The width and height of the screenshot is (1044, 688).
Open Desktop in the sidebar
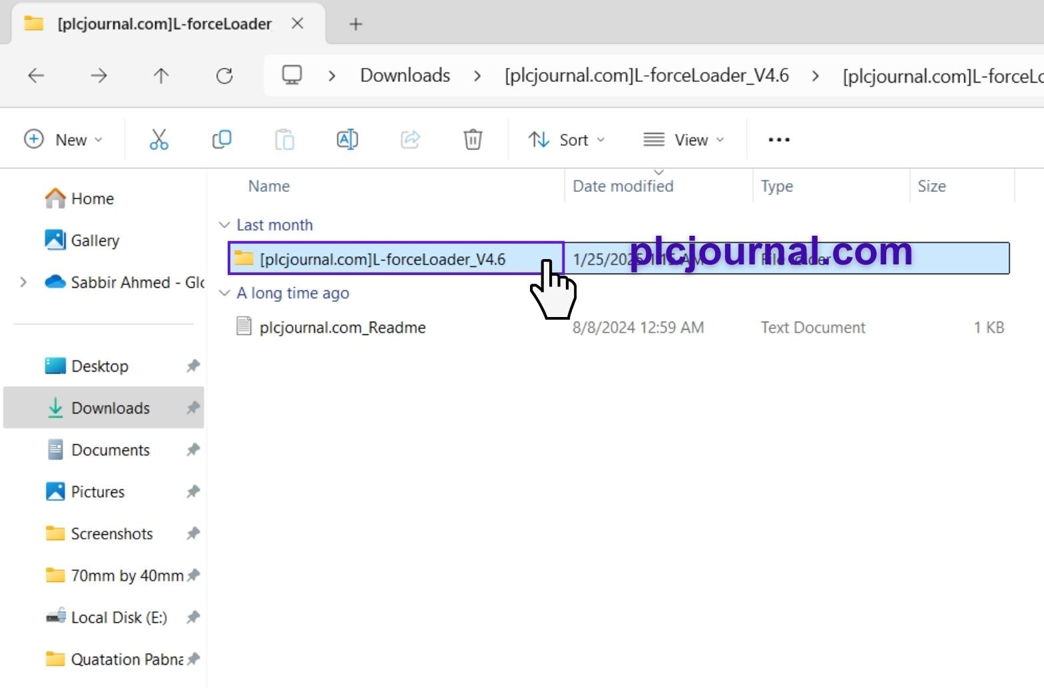pyautogui.click(x=87, y=366)
